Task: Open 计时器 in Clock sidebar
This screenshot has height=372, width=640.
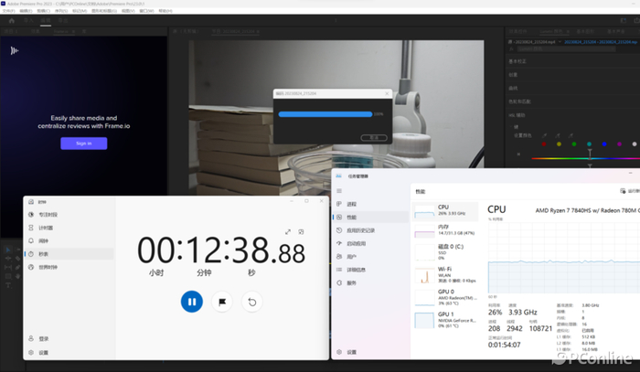Action: pos(69,228)
